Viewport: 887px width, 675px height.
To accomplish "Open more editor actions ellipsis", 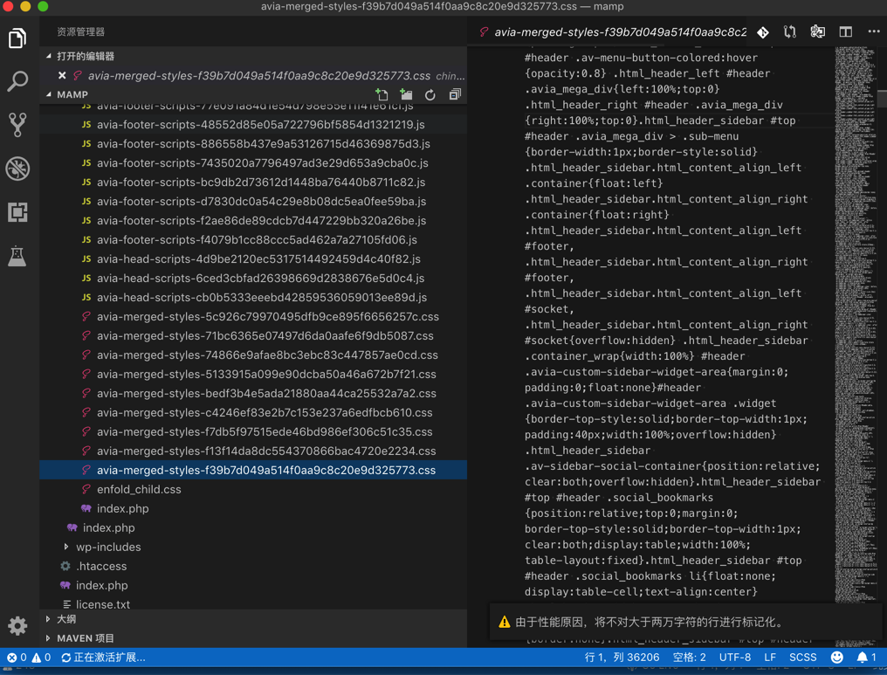I will pyautogui.click(x=873, y=32).
